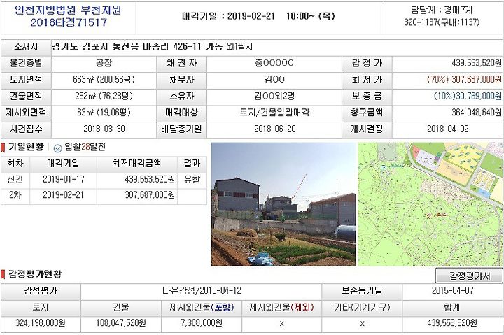Click the 개시결정 date 2018-04-02
The width and height of the screenshot is (504, 335).
click(448, 129)
